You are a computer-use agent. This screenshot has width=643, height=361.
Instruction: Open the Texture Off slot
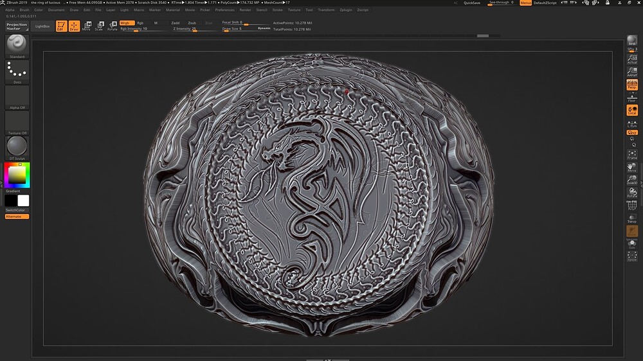pos(17,123)
